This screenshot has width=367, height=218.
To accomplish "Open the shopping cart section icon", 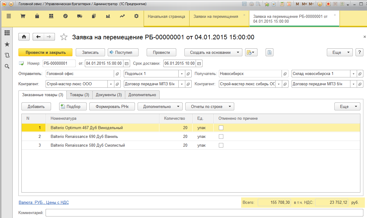I will point(23,16).
